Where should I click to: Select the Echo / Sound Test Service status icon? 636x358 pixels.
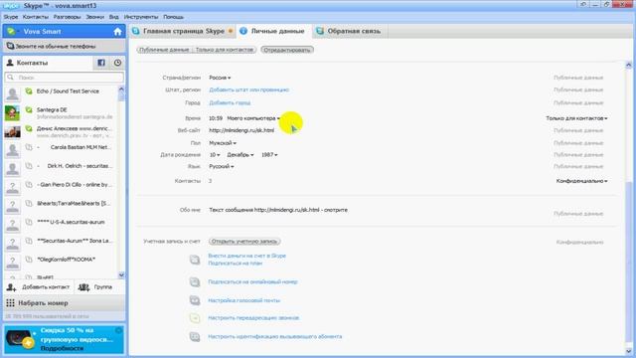click(x=29, y=90)
